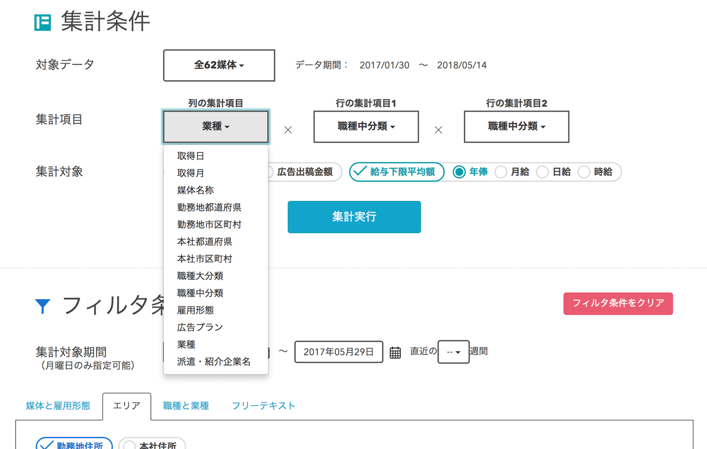Screen dimensions: 707x449
Task: Open the 行の集計項目1 職種中分類 dropdown
Action: (366, 127)
